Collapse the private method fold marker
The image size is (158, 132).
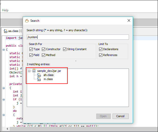tap(4, 88)
